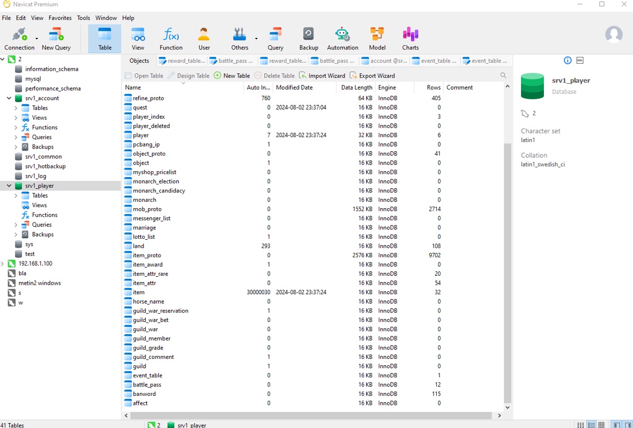This screenshot has width=633, height=428.
Task: Click the search magnifier in object list
Action: coord(503,76)
